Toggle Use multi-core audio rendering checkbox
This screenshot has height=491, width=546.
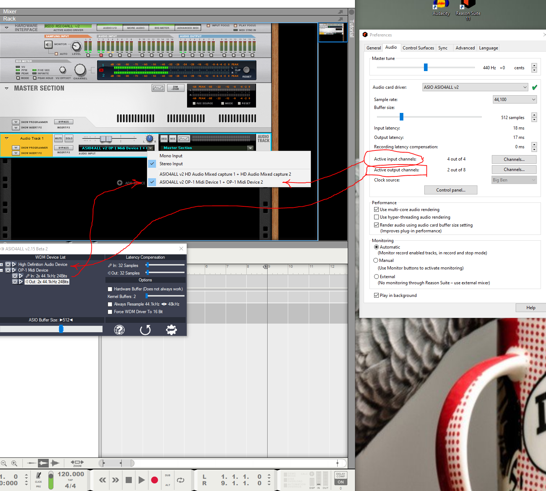coord(377,210)
